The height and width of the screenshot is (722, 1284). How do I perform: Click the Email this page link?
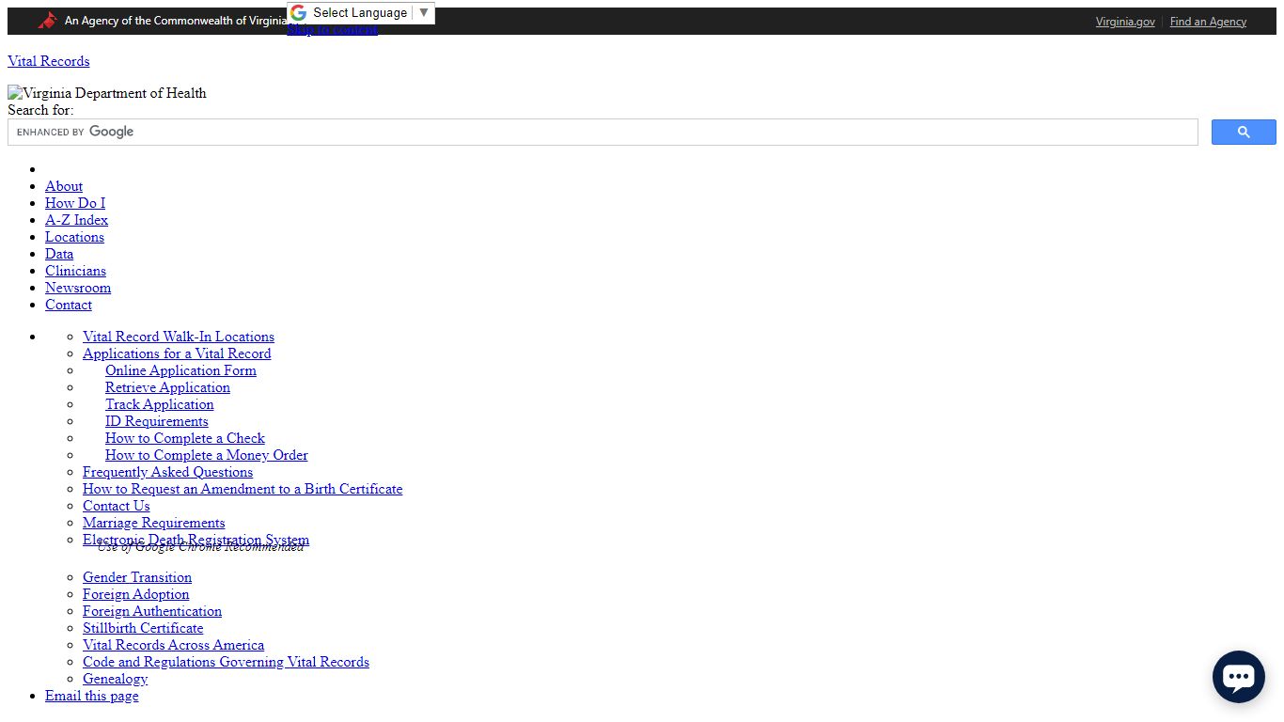[92, 696]
